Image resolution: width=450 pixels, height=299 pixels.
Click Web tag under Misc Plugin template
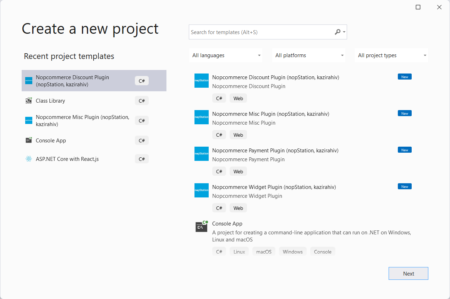[x=238, y=135]
